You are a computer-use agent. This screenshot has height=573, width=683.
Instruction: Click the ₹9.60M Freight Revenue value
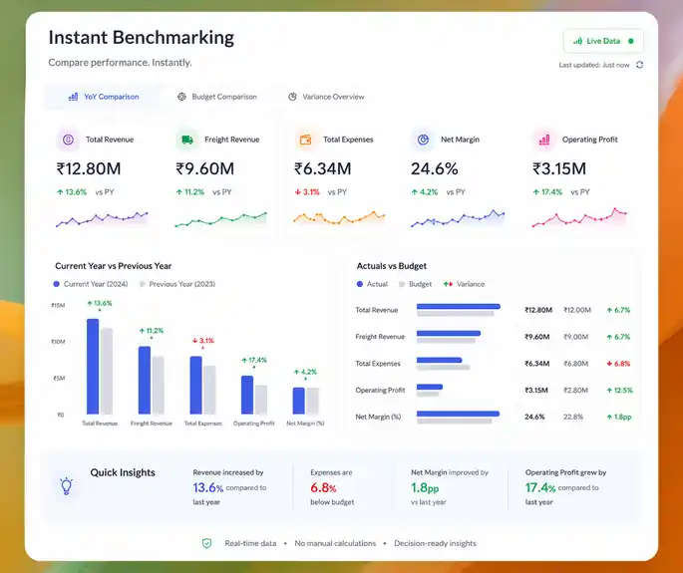(x=204, y=168)
